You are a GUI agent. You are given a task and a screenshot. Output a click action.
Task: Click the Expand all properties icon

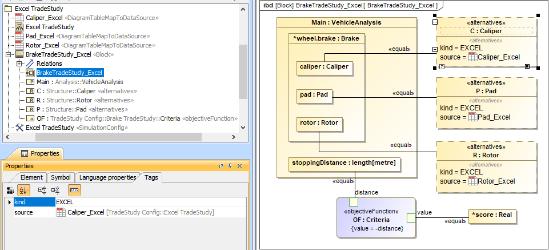point(42,190)
